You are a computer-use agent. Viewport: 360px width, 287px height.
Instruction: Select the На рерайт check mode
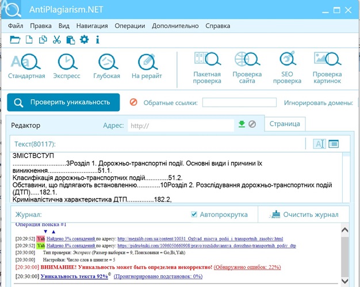tap(147, 63)
